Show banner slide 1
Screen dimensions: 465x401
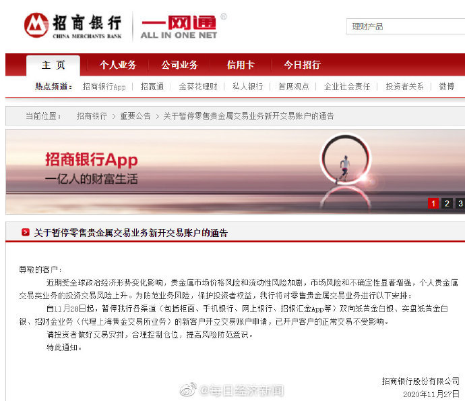pos(433,203)
